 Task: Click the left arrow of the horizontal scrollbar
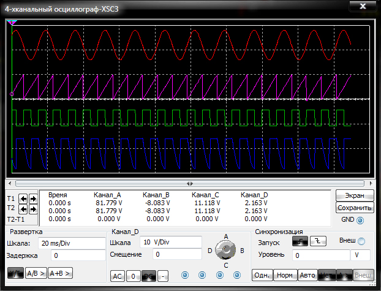(x=10, y=184)
